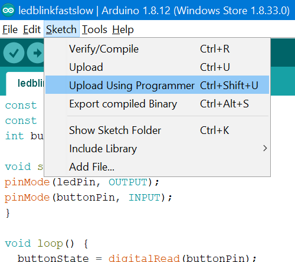Close the open Sketch menu
This screenshot has height=262, width=295.
[61, 30]
